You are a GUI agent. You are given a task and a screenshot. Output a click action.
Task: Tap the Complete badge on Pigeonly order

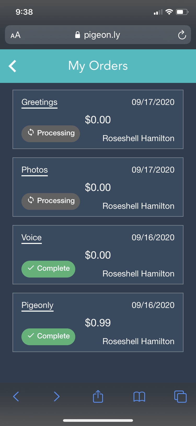point(48,336)
